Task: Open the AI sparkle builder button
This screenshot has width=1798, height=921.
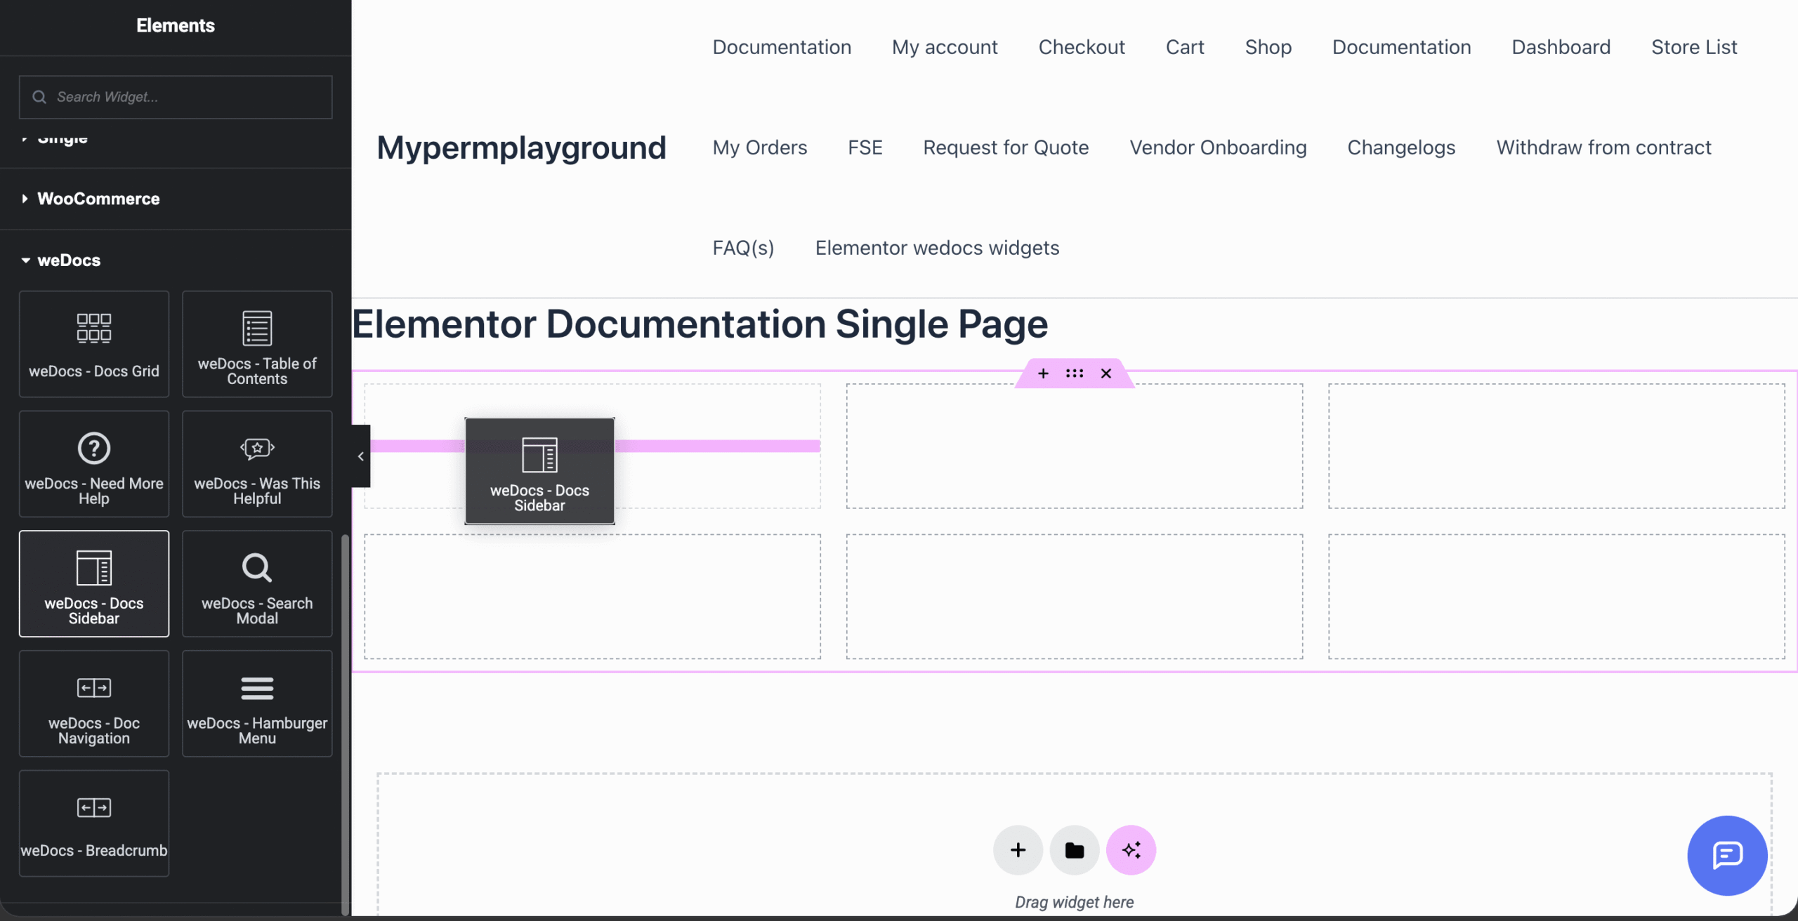Action: point(1131,850)
